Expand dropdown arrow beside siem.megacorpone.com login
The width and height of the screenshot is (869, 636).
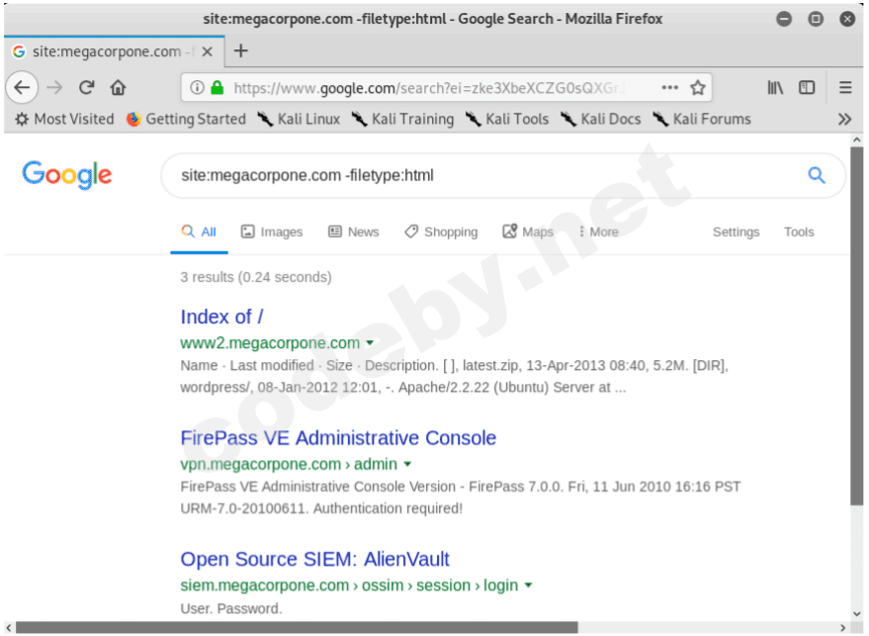528,586
